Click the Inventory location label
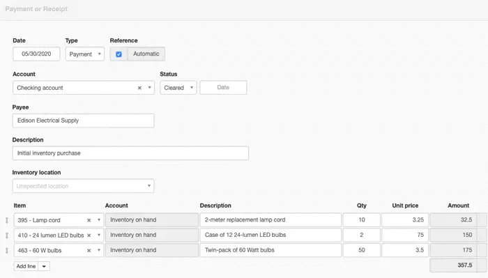Viewport: 488px width, 278px height. coord(36,173)
